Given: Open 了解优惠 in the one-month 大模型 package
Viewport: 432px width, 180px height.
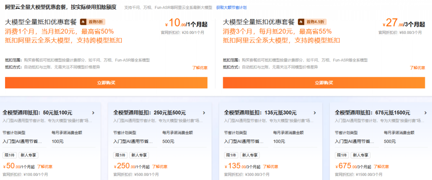Looking at the screenshot, I should [200, 68].
